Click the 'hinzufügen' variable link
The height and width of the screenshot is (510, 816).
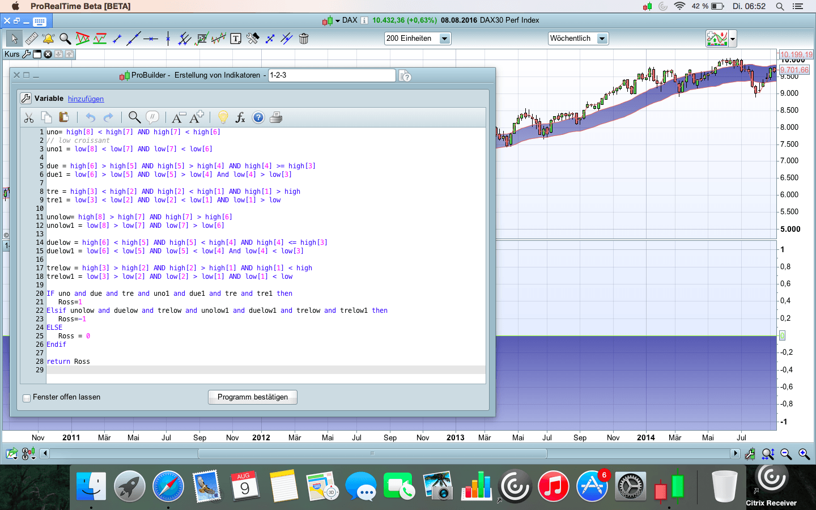tap(86, 99)
